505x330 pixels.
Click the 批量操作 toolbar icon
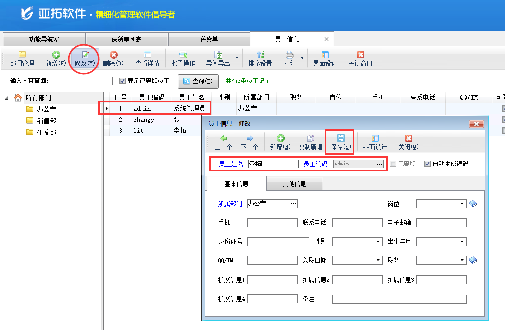(183, 58)
